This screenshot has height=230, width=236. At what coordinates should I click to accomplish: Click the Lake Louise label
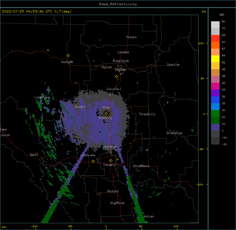(5, 132)
